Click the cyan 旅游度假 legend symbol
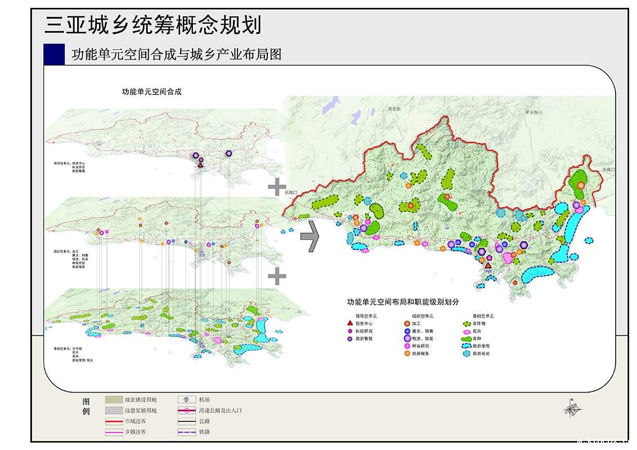 click(x=466, y=346)
